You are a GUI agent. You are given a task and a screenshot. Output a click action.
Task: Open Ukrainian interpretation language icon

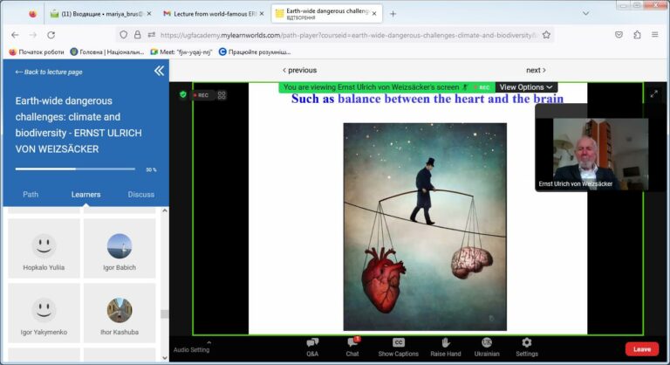(x=487, y=342)
